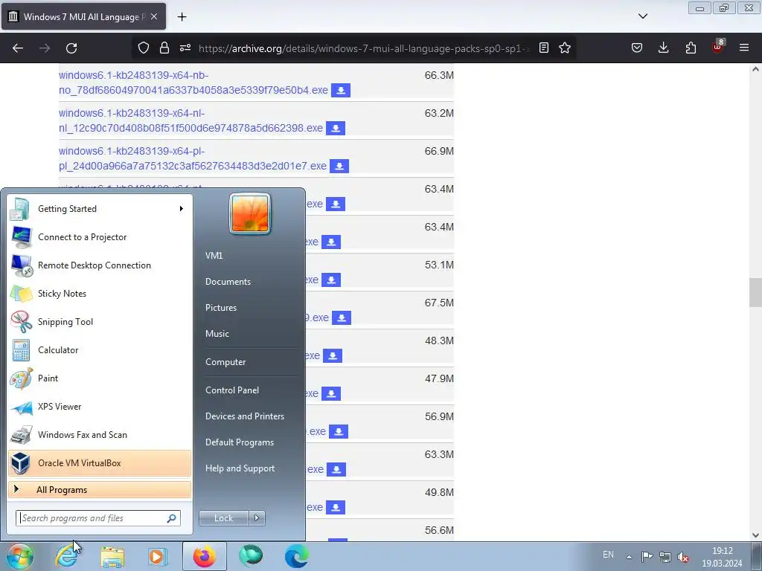Screen dimensions: 762x571
Task: Open Default Programs
Action: click(x=240, y=442)
